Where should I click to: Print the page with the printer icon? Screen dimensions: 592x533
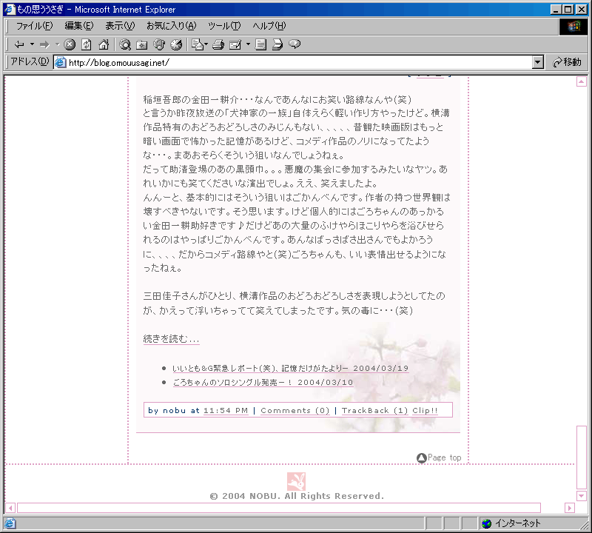218,44
